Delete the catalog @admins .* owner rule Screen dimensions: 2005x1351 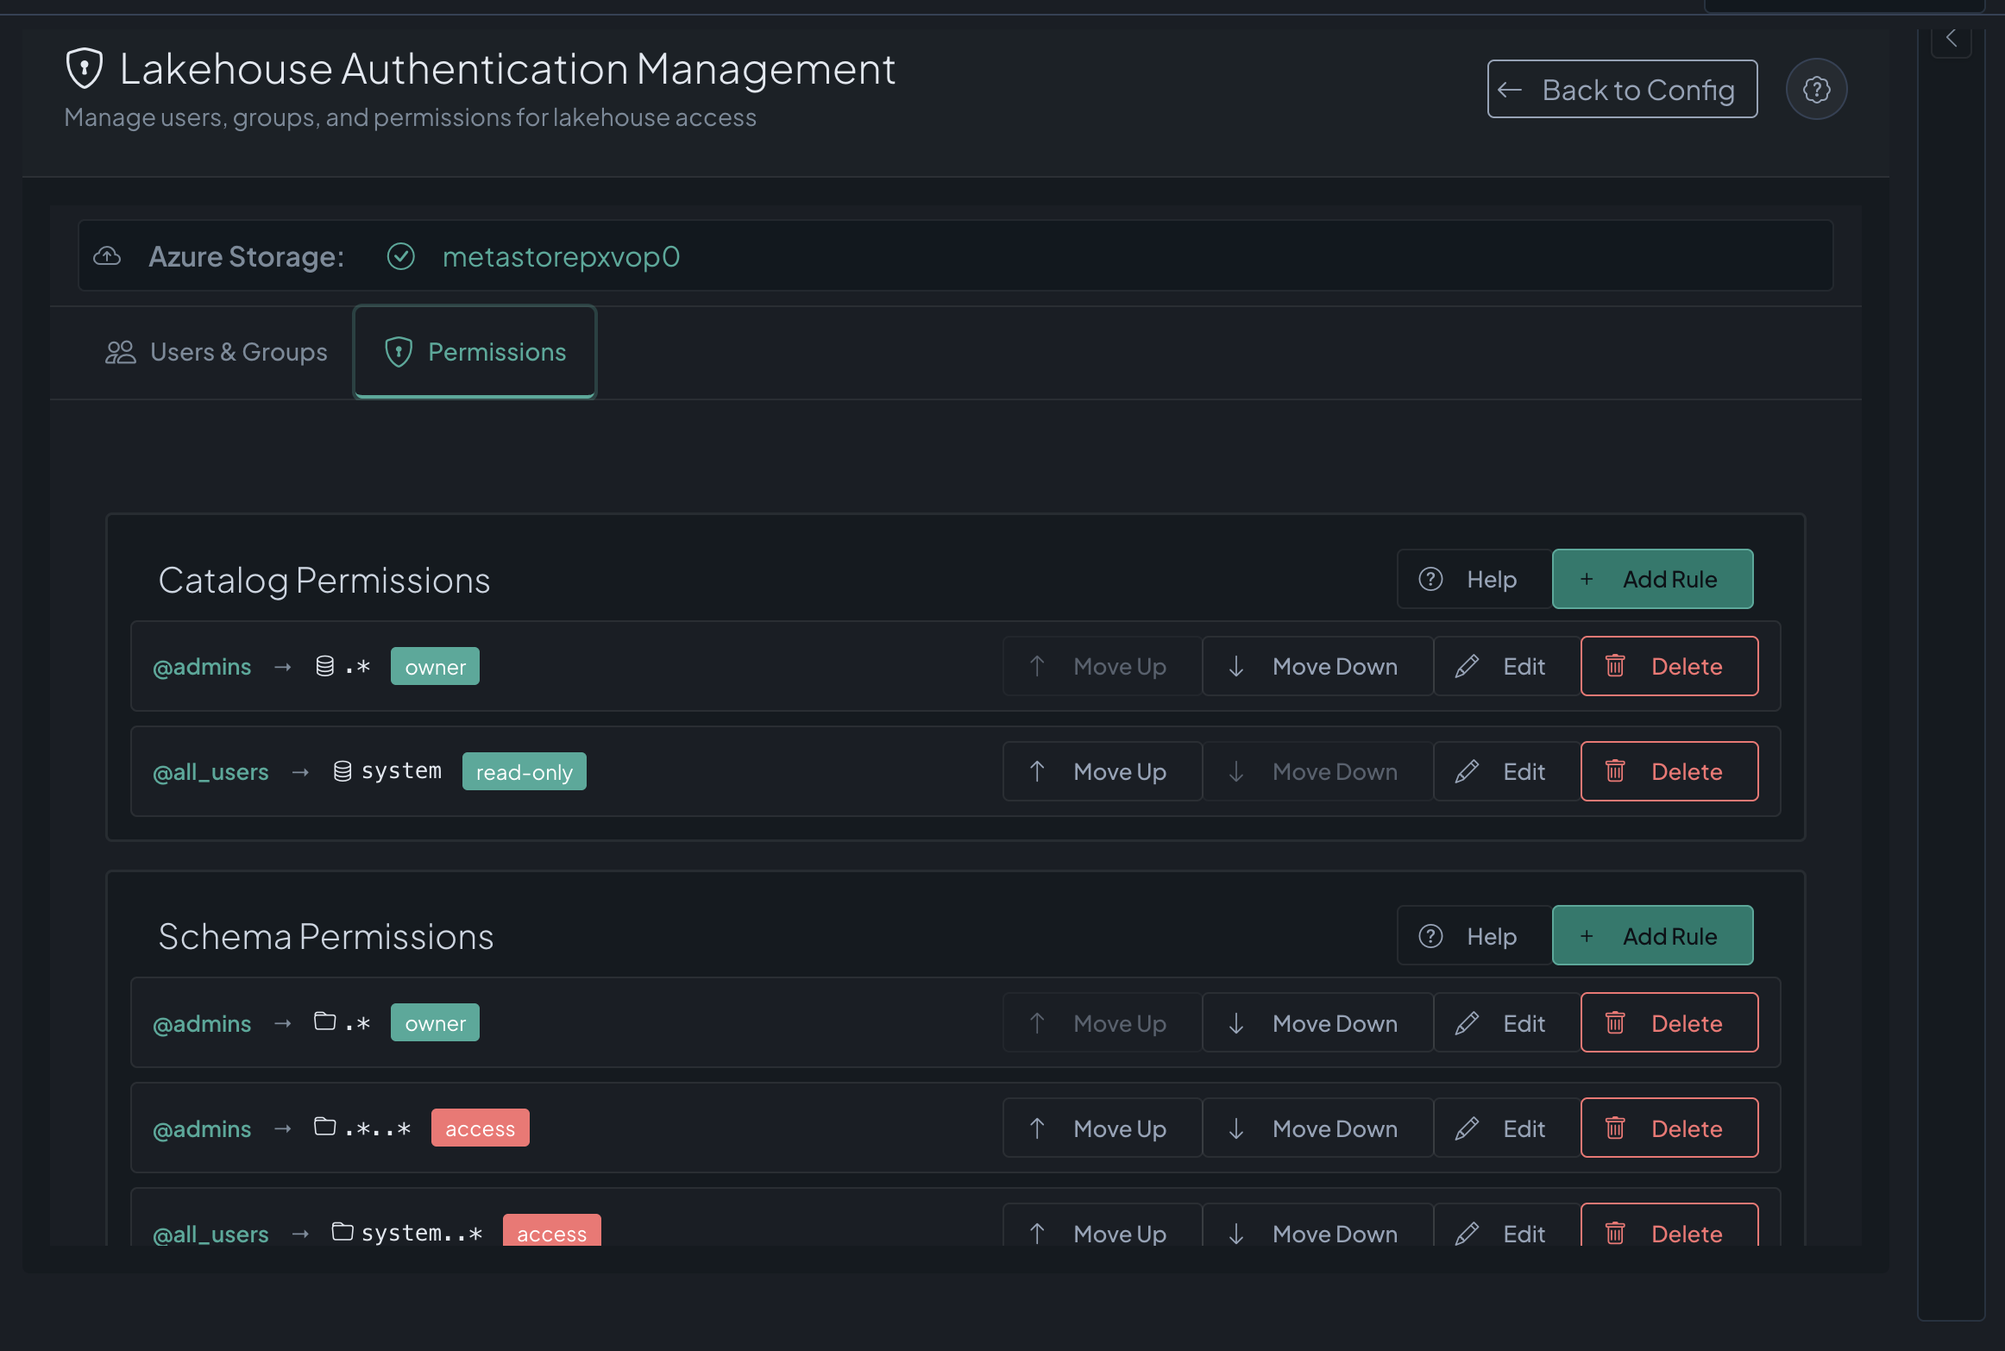point(1669,666)
